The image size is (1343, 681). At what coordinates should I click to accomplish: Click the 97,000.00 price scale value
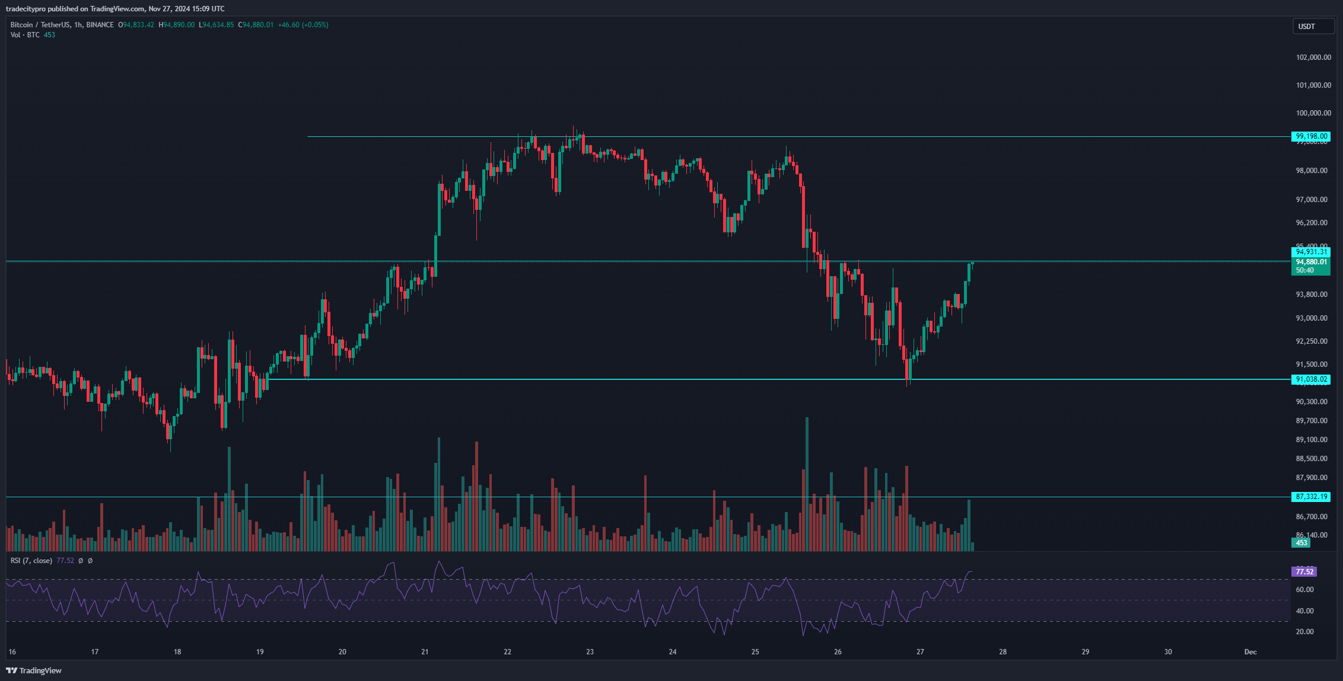[1312, 200]
